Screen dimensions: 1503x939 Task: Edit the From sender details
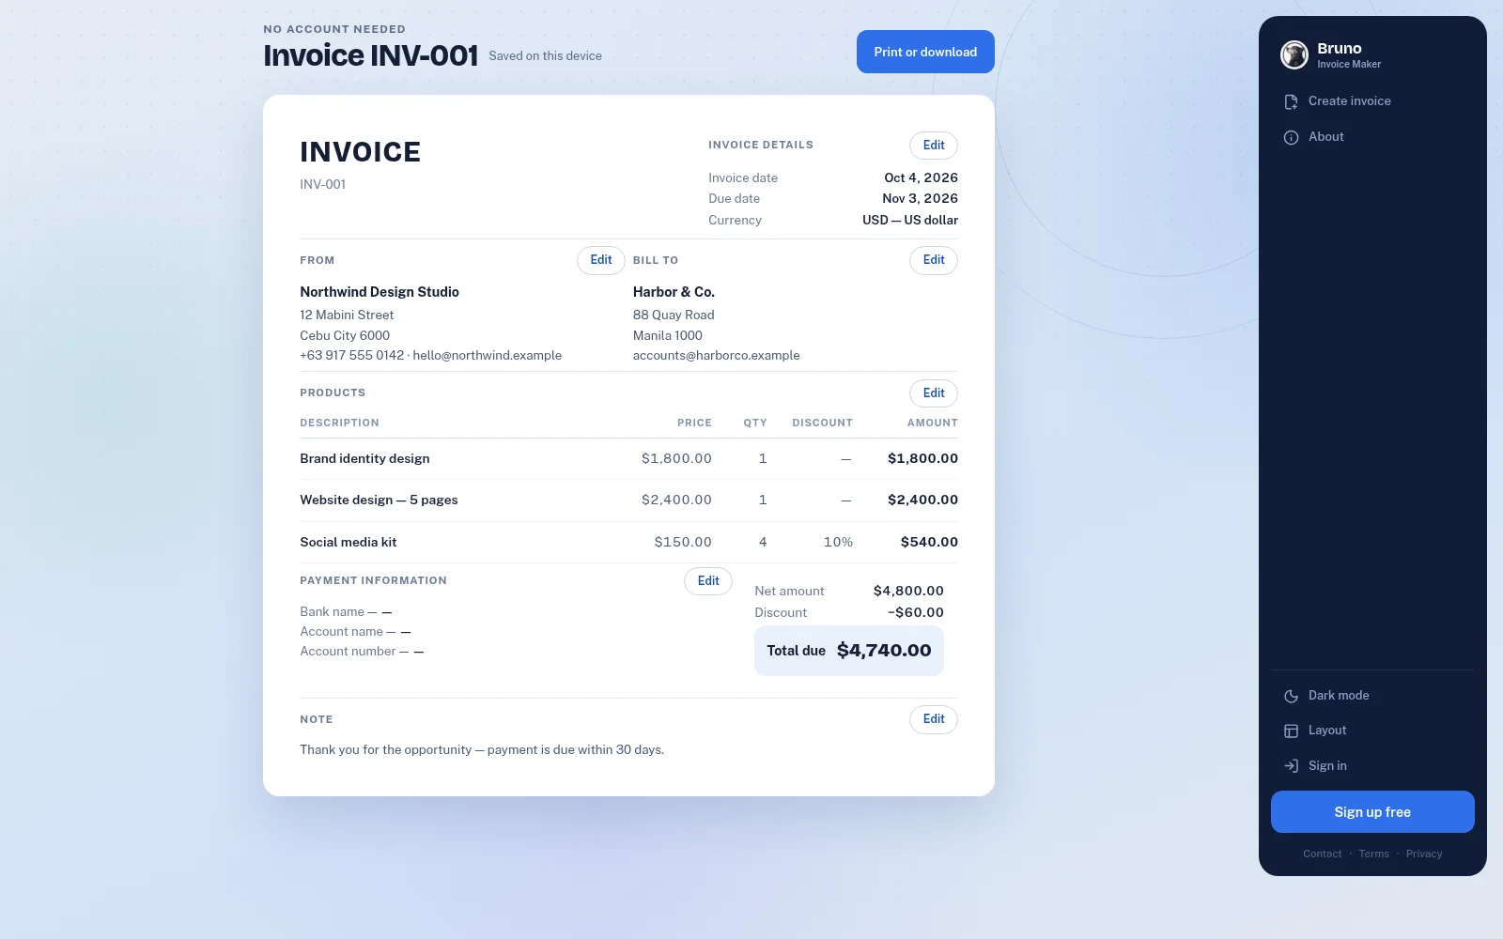(601, 260)
